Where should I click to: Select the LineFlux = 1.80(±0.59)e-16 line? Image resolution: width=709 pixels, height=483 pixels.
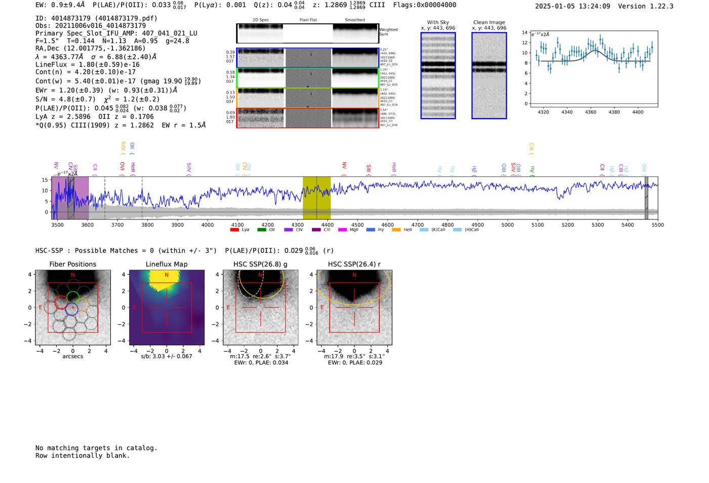coord(88,64)
